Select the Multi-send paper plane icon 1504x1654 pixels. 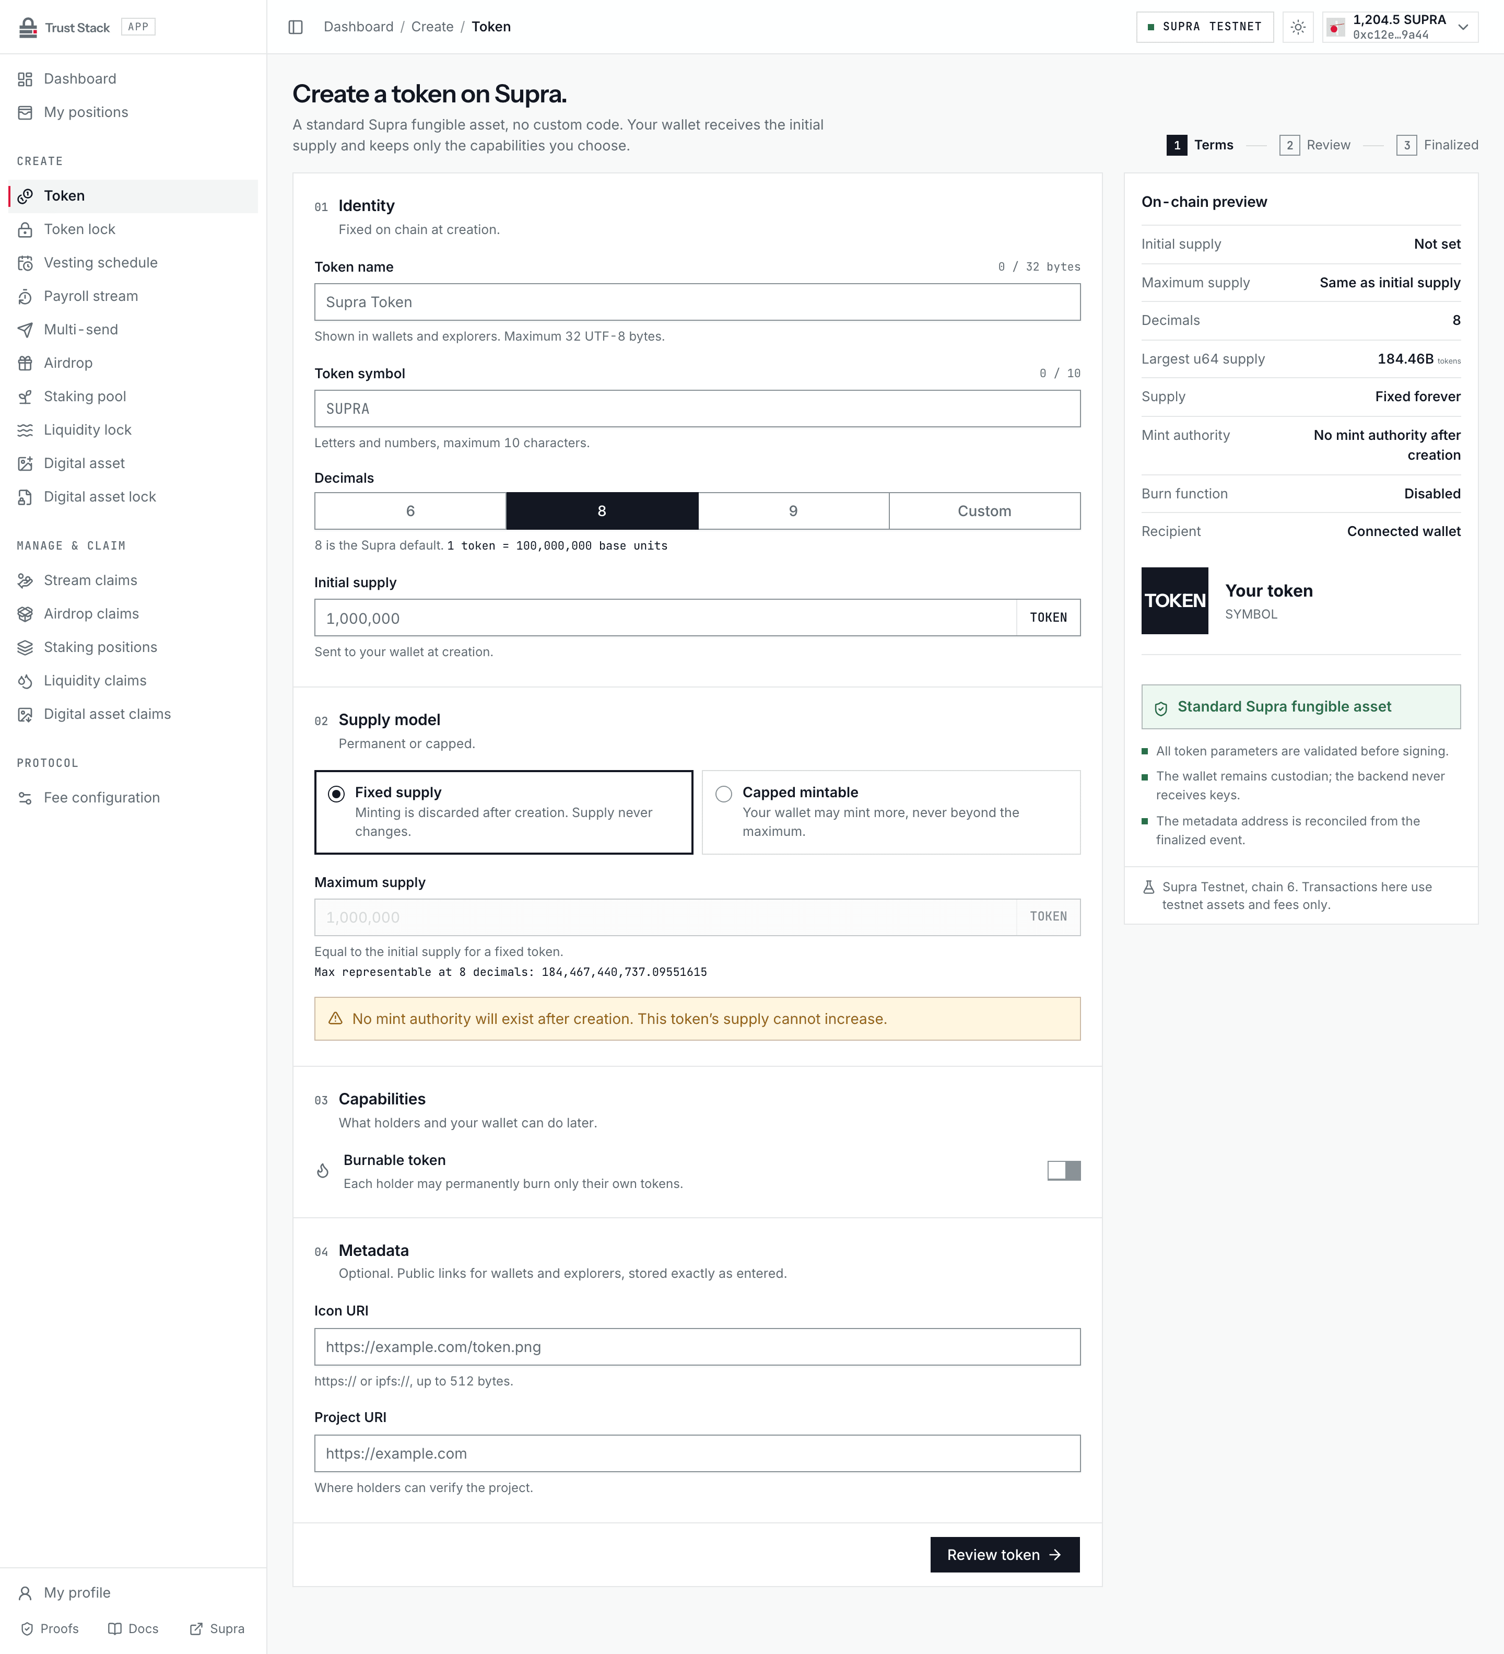26,330
